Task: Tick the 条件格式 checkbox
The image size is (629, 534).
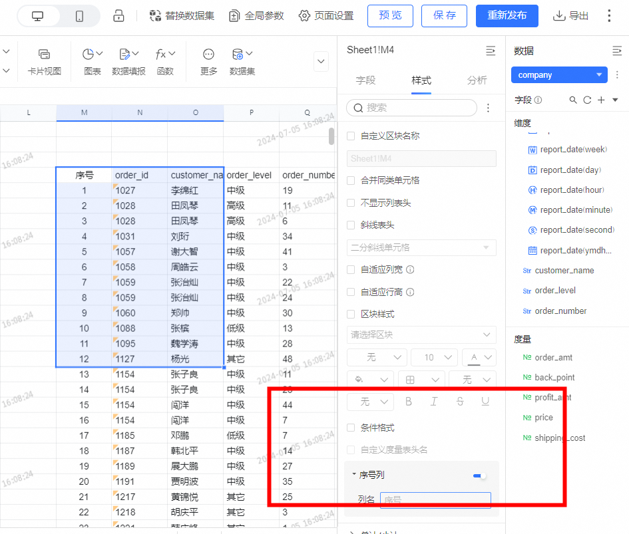Action: pos(351,428)
